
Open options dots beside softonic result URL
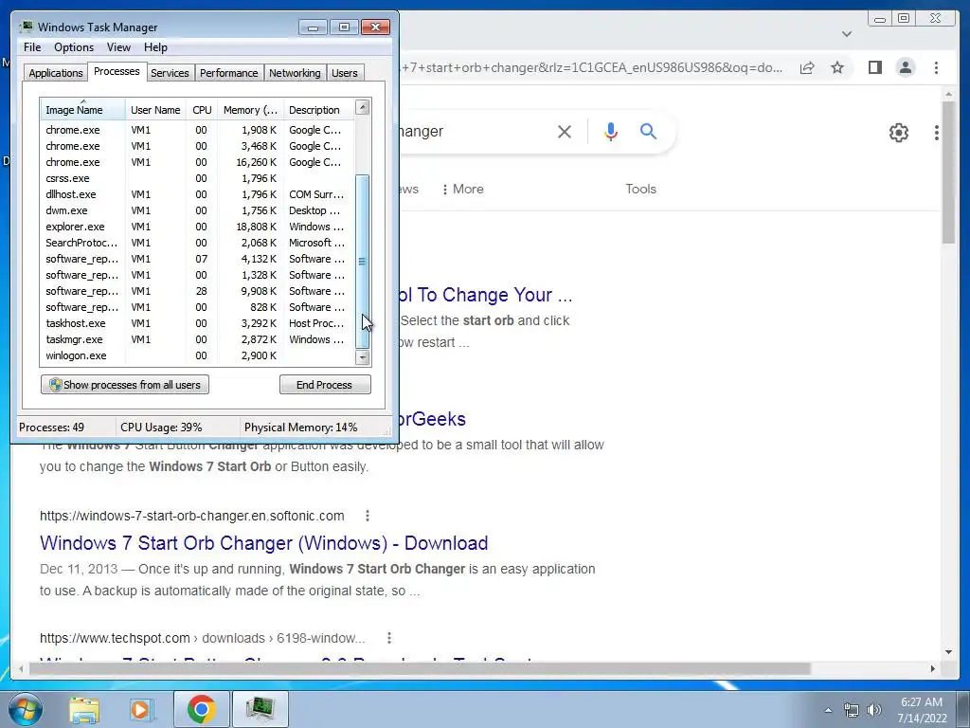tap(368, 516)
